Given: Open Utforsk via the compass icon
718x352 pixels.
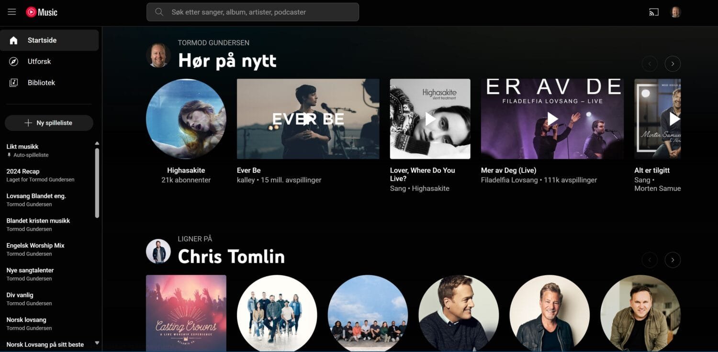Looking at the screenshot, I should (x=13, y=62).
